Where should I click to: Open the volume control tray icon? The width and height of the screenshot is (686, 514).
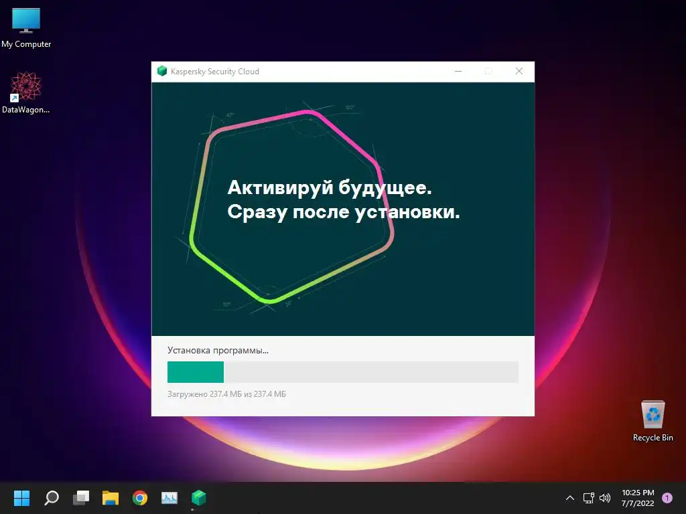click(x=605, y=498)
